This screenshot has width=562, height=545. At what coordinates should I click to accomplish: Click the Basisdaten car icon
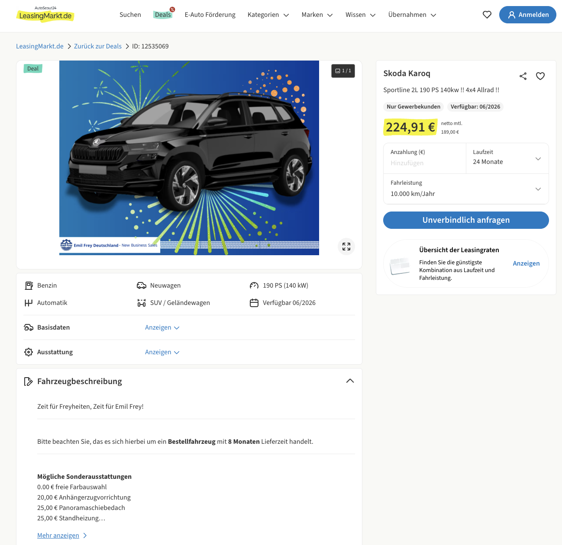(29, 327)
